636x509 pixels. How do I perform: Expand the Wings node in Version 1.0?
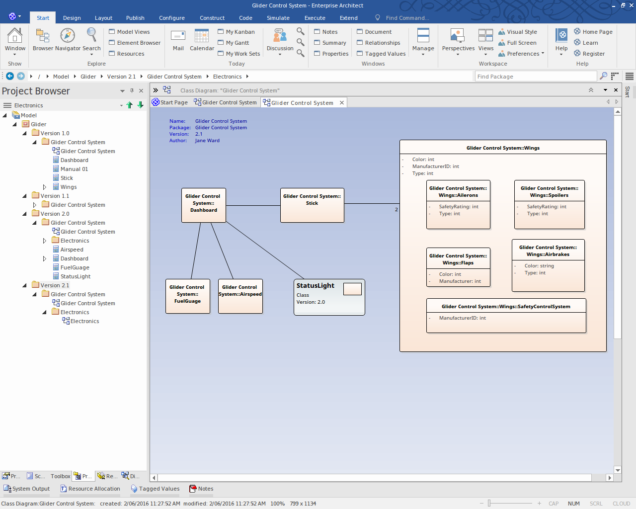(45, 187)
